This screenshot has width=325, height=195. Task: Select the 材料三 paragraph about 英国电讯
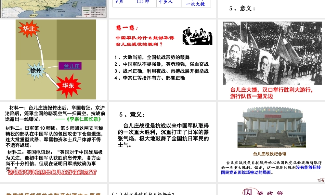pyautogui.click(x=54, y=161)
